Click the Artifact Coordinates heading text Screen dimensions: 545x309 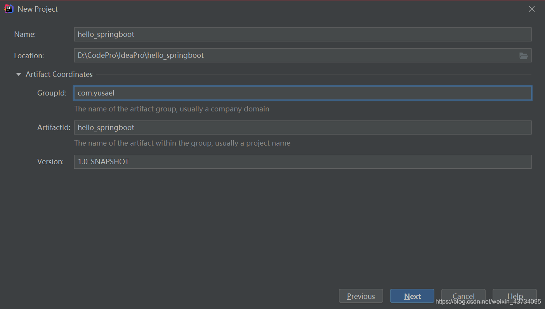point(59,74)
